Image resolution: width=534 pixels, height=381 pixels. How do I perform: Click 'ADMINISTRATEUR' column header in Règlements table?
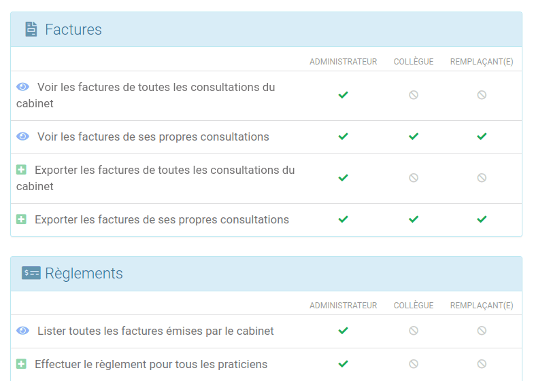tap(344, 306)
